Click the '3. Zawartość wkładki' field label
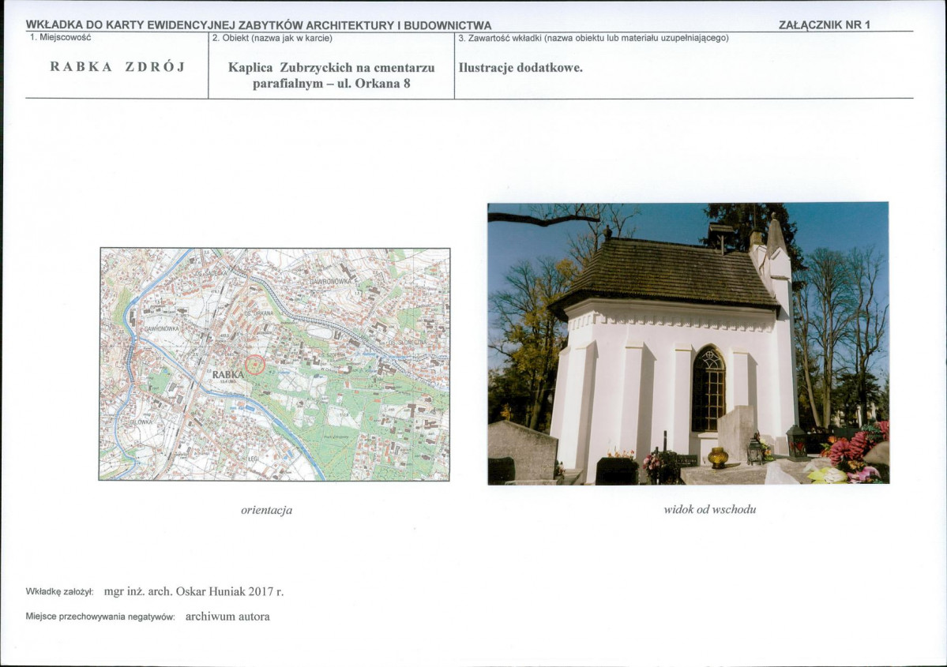The height and width of the screenshot is (667, 947). click(x=592, y=38)
